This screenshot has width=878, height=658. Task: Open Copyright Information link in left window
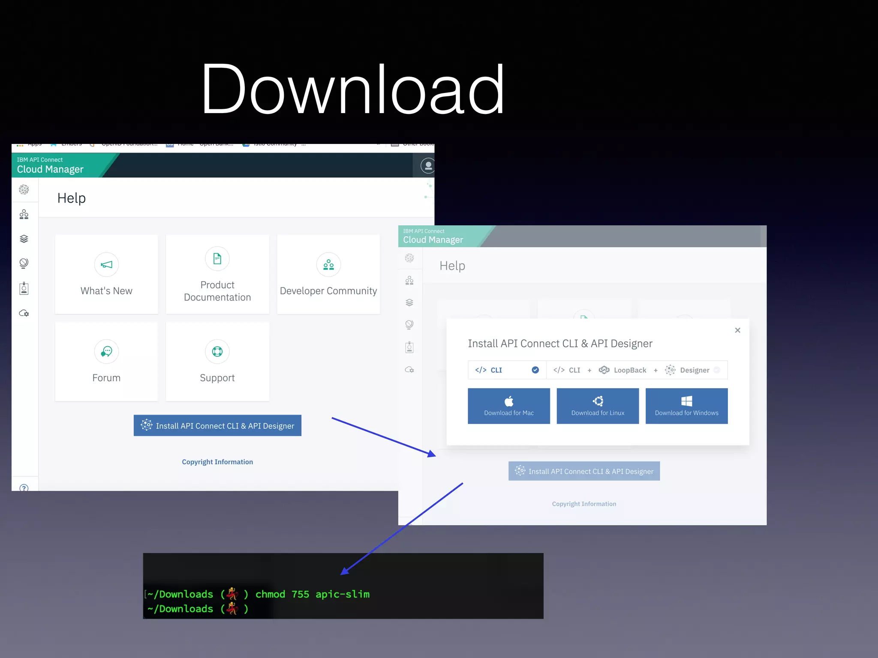tap(217, 462)
